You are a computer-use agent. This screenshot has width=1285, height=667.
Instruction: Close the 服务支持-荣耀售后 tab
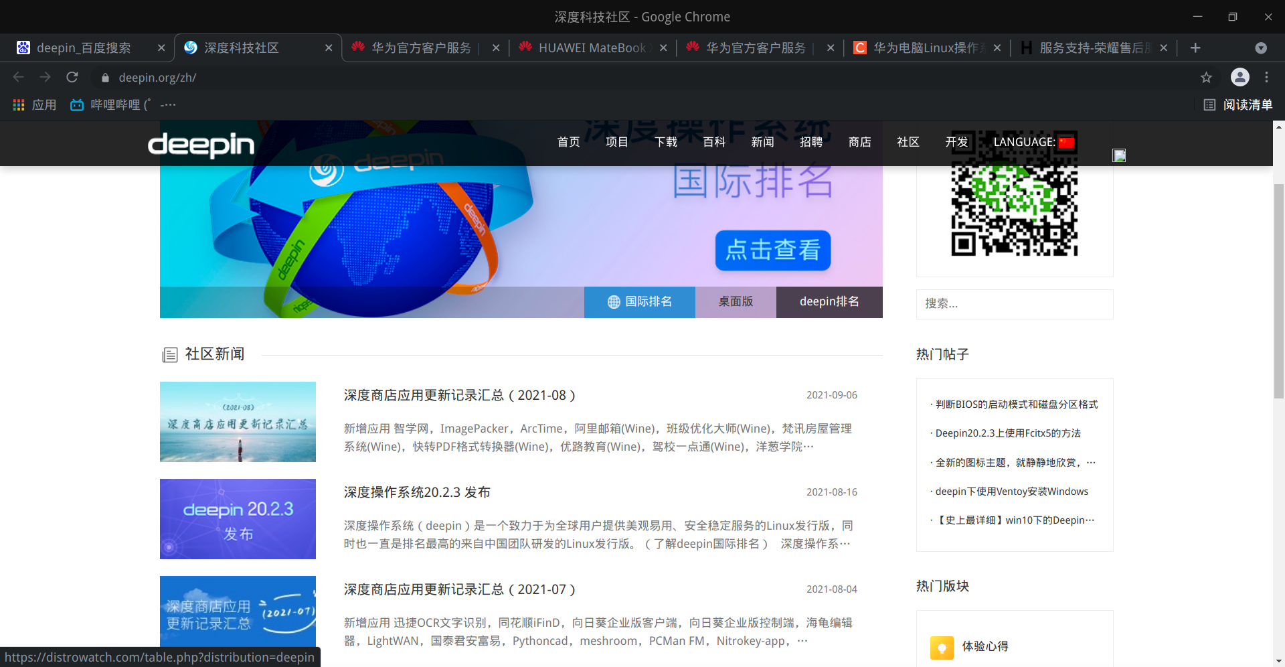(x=1164, y=48)
